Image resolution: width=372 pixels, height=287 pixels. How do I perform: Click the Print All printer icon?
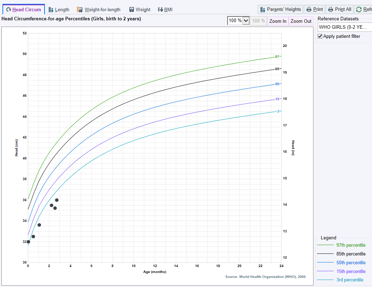click(x=331, y=9)
